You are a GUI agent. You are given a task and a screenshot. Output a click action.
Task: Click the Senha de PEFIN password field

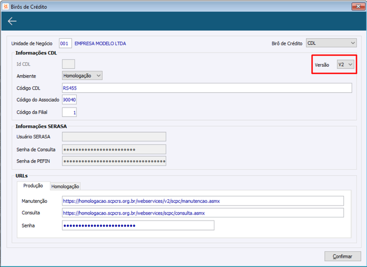pyautogui.click(x=114, y=161)
